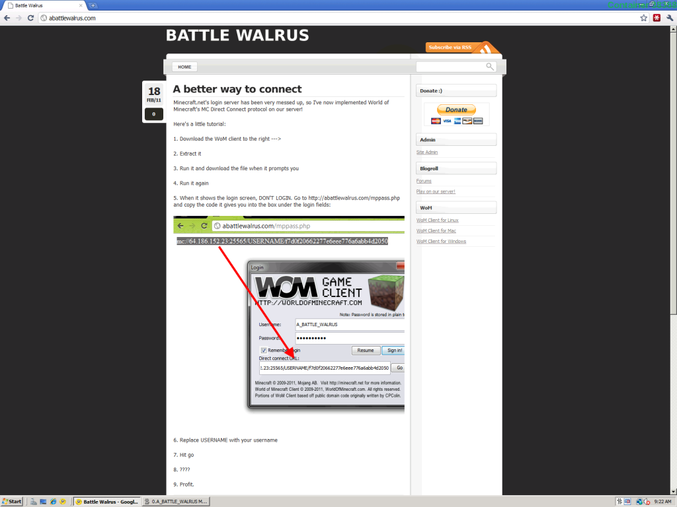Image resolution: width=677 pixels, height=507 pixels.
Task: Click the computer tower quick launch icon
Action: (33, 502)
